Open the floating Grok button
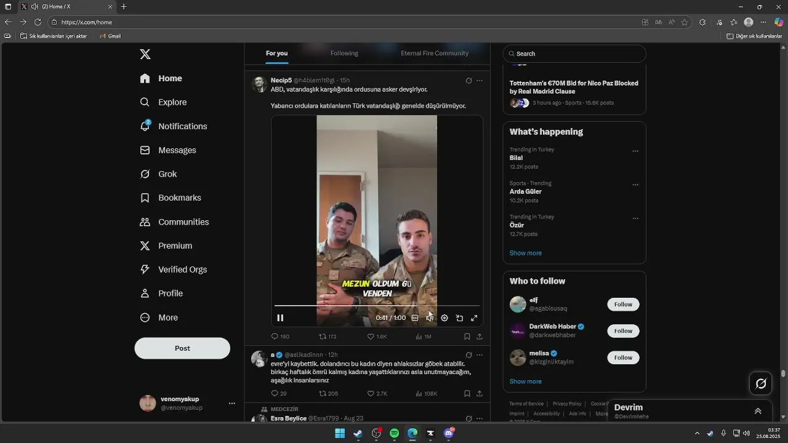 coord(761,384)
